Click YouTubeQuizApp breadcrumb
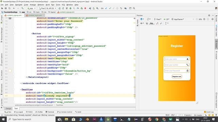Viewport: 218px width, 122px height. click(9, 12)
